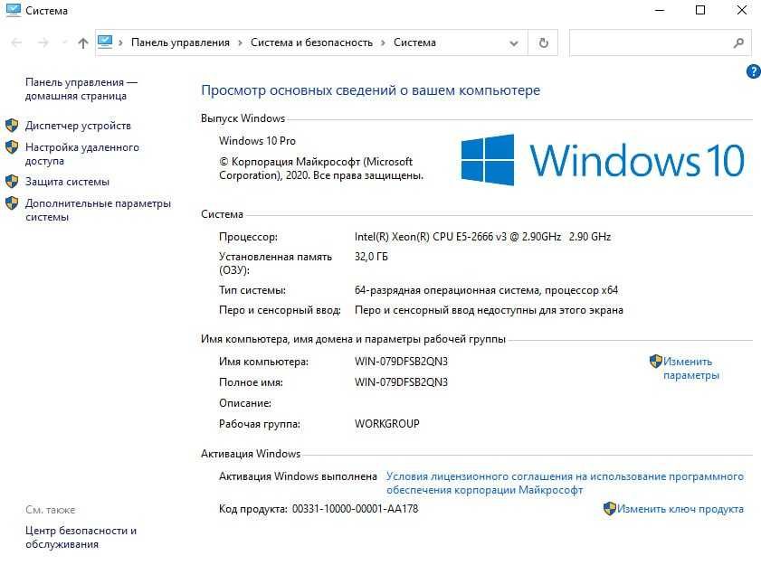Click the product ID '00331-10000-00001-AA178'
The width and height of the screenshot is (761, 565).
point(355,509)
